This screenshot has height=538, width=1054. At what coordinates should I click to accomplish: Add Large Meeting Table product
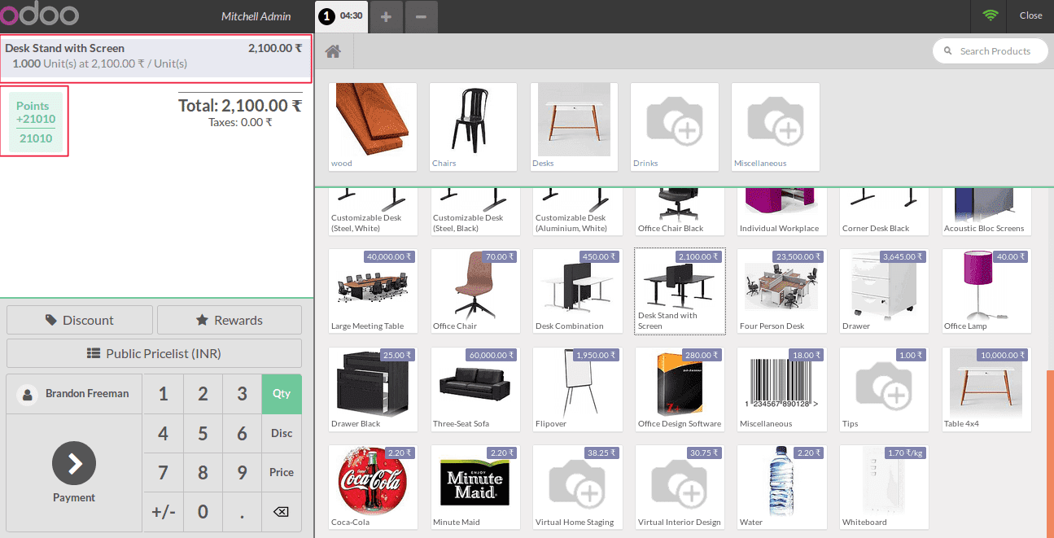point(373,291)
